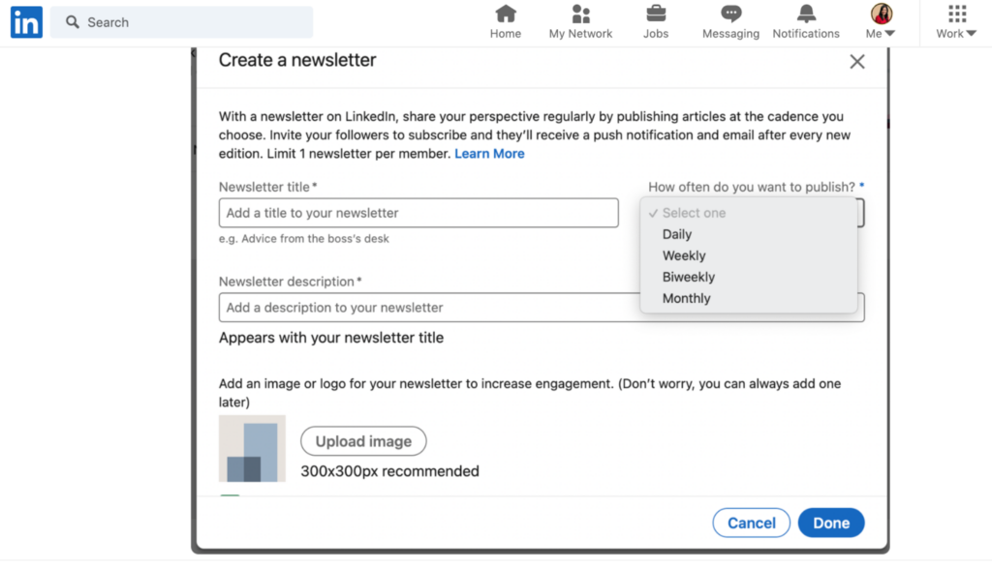Open the Work apps grid icon

click(957, 14)
